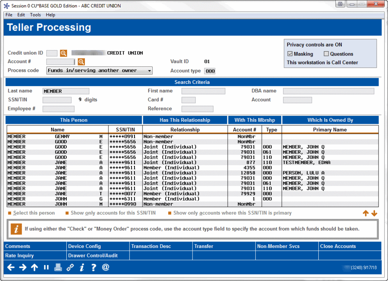The image size is (388, 281).
Task: Select row with account 12858 PERSON, LULU A
Action: pyautogui.click(x=193, y=173)
